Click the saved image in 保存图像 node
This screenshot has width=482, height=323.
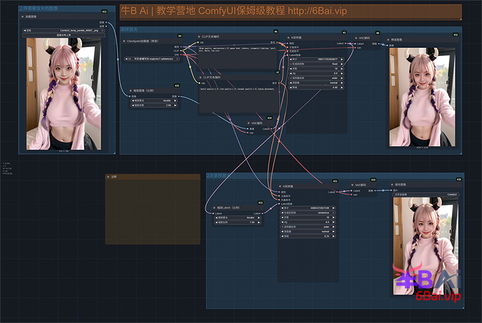(426, 246)
